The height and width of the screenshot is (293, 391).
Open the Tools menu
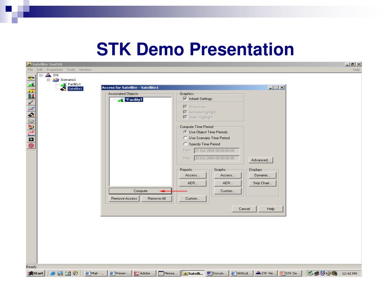coord(71,70)
